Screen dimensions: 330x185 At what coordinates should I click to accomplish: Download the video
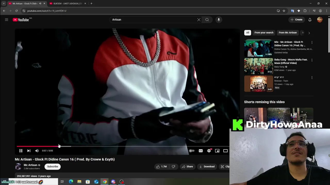(207, 166)
